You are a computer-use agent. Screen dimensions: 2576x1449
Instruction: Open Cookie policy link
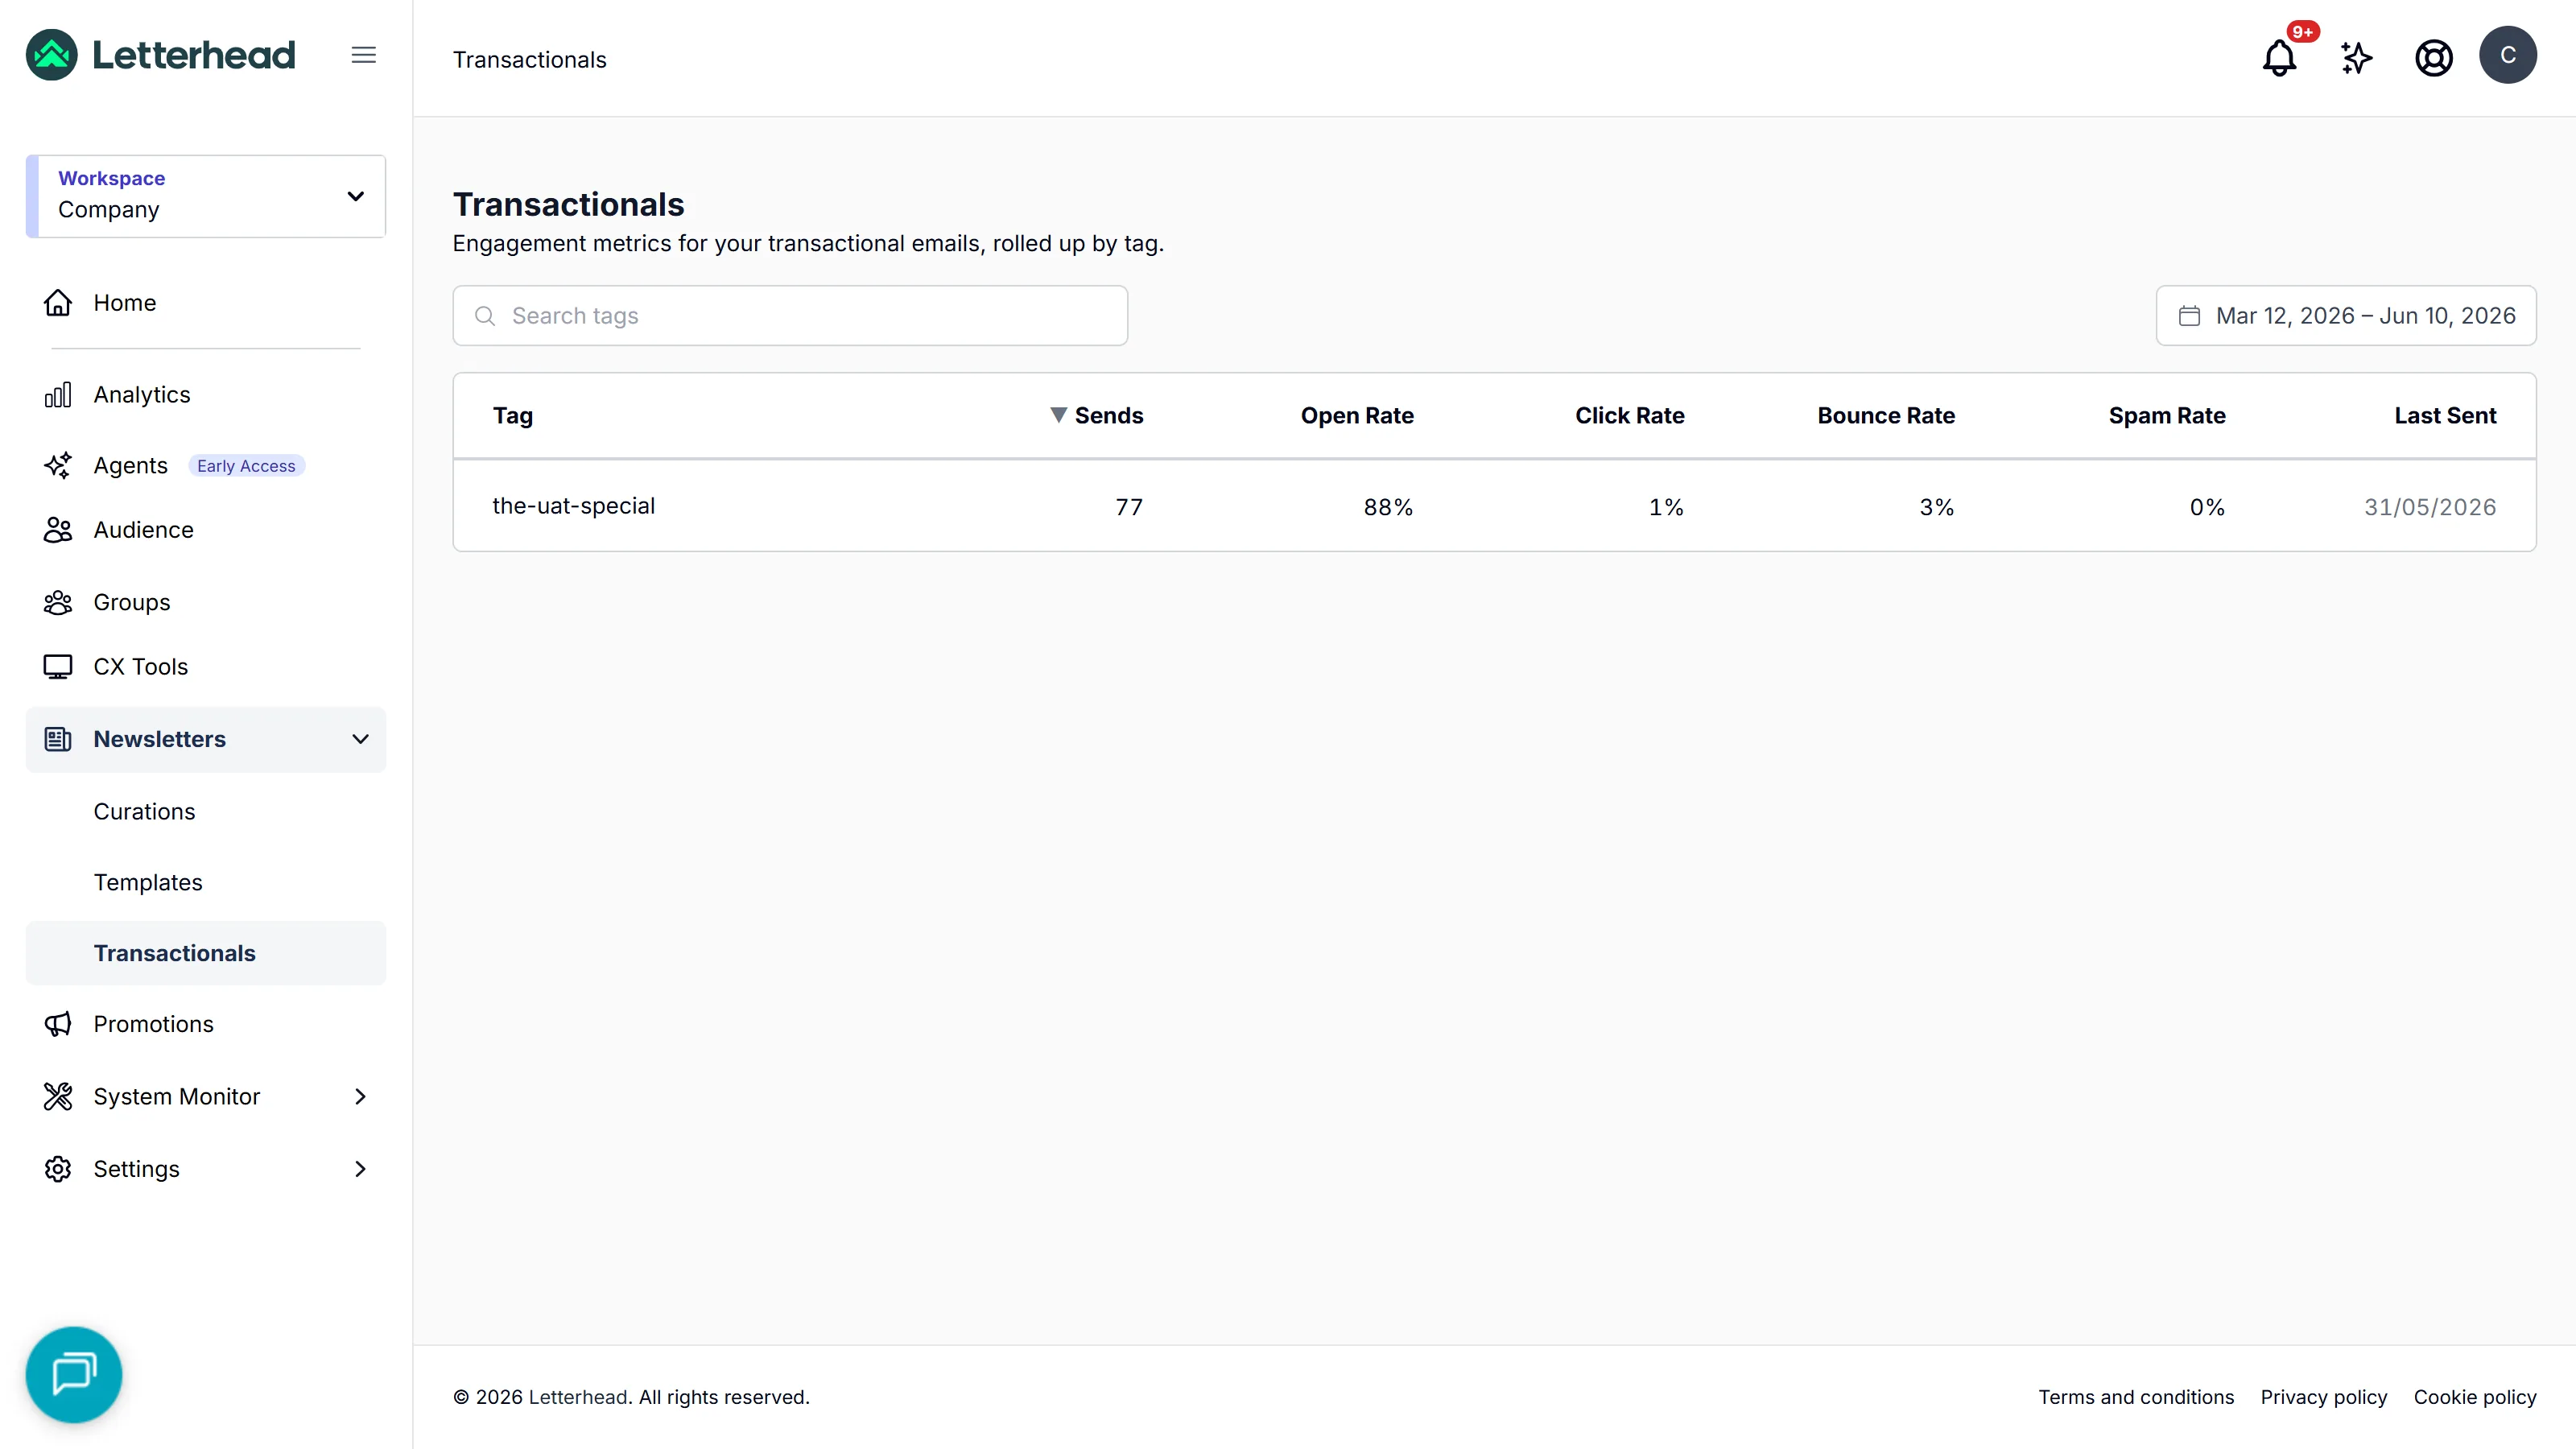2475,1398
